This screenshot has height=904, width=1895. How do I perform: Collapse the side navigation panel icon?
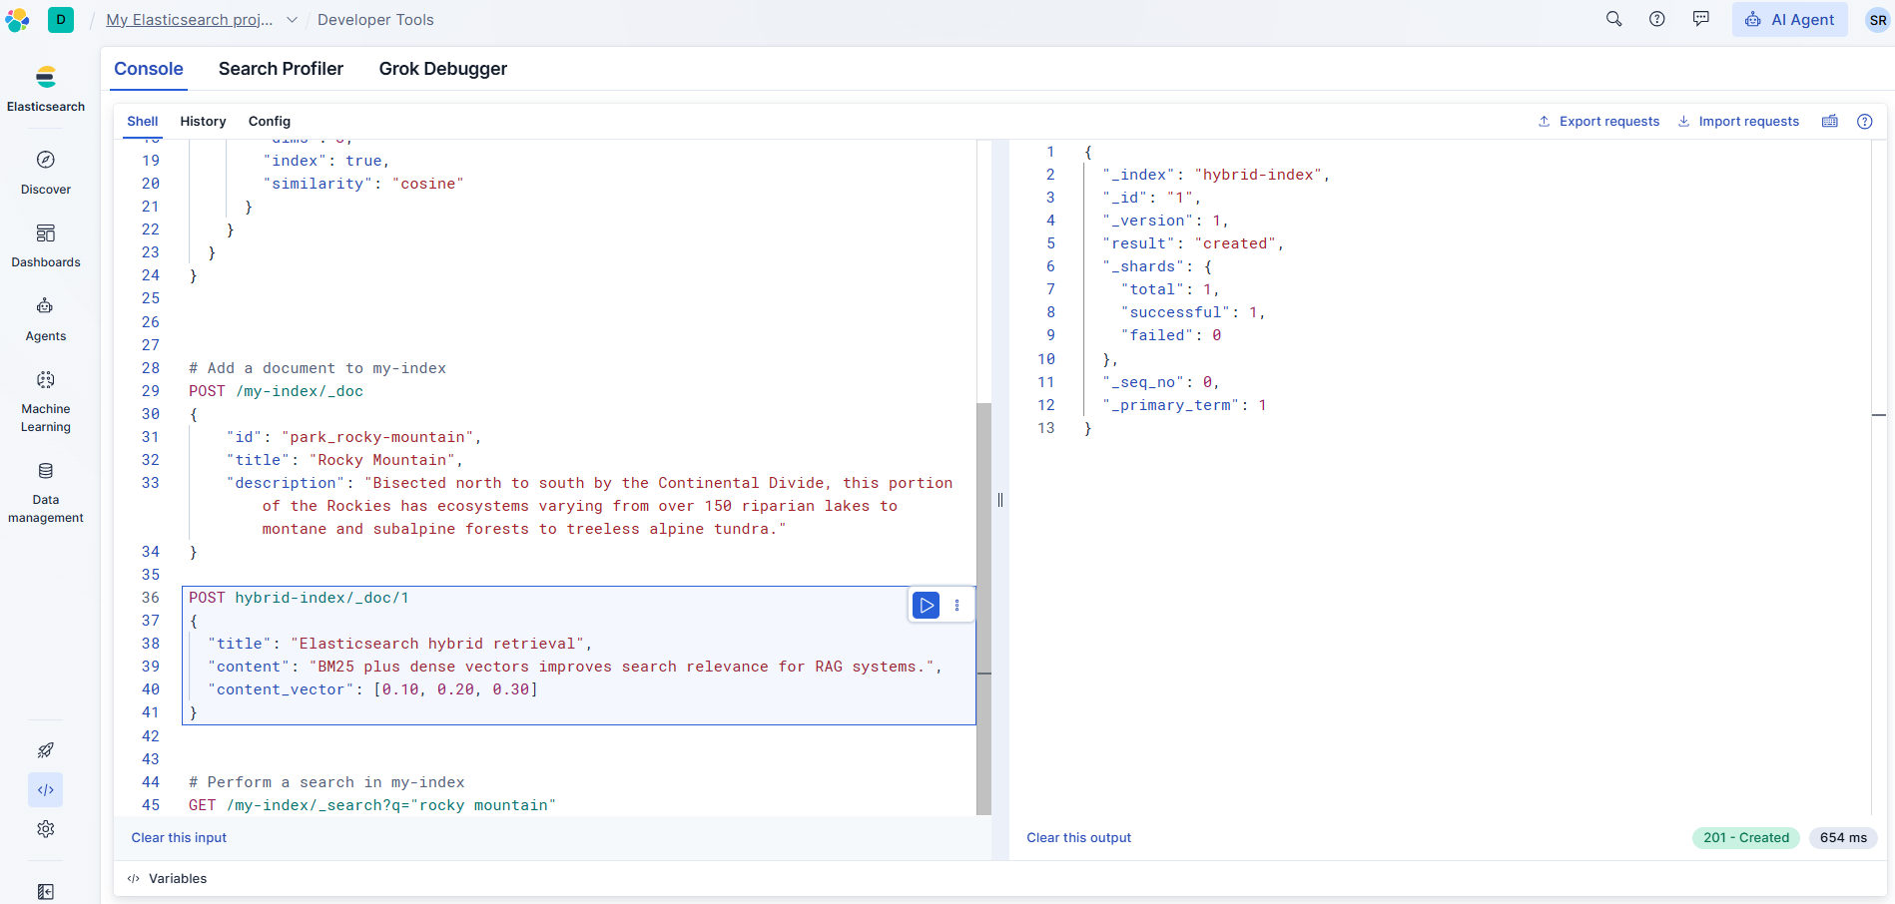[46, 892]
